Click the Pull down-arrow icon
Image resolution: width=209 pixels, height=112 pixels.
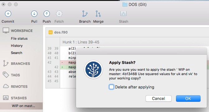tap(34, 14)
